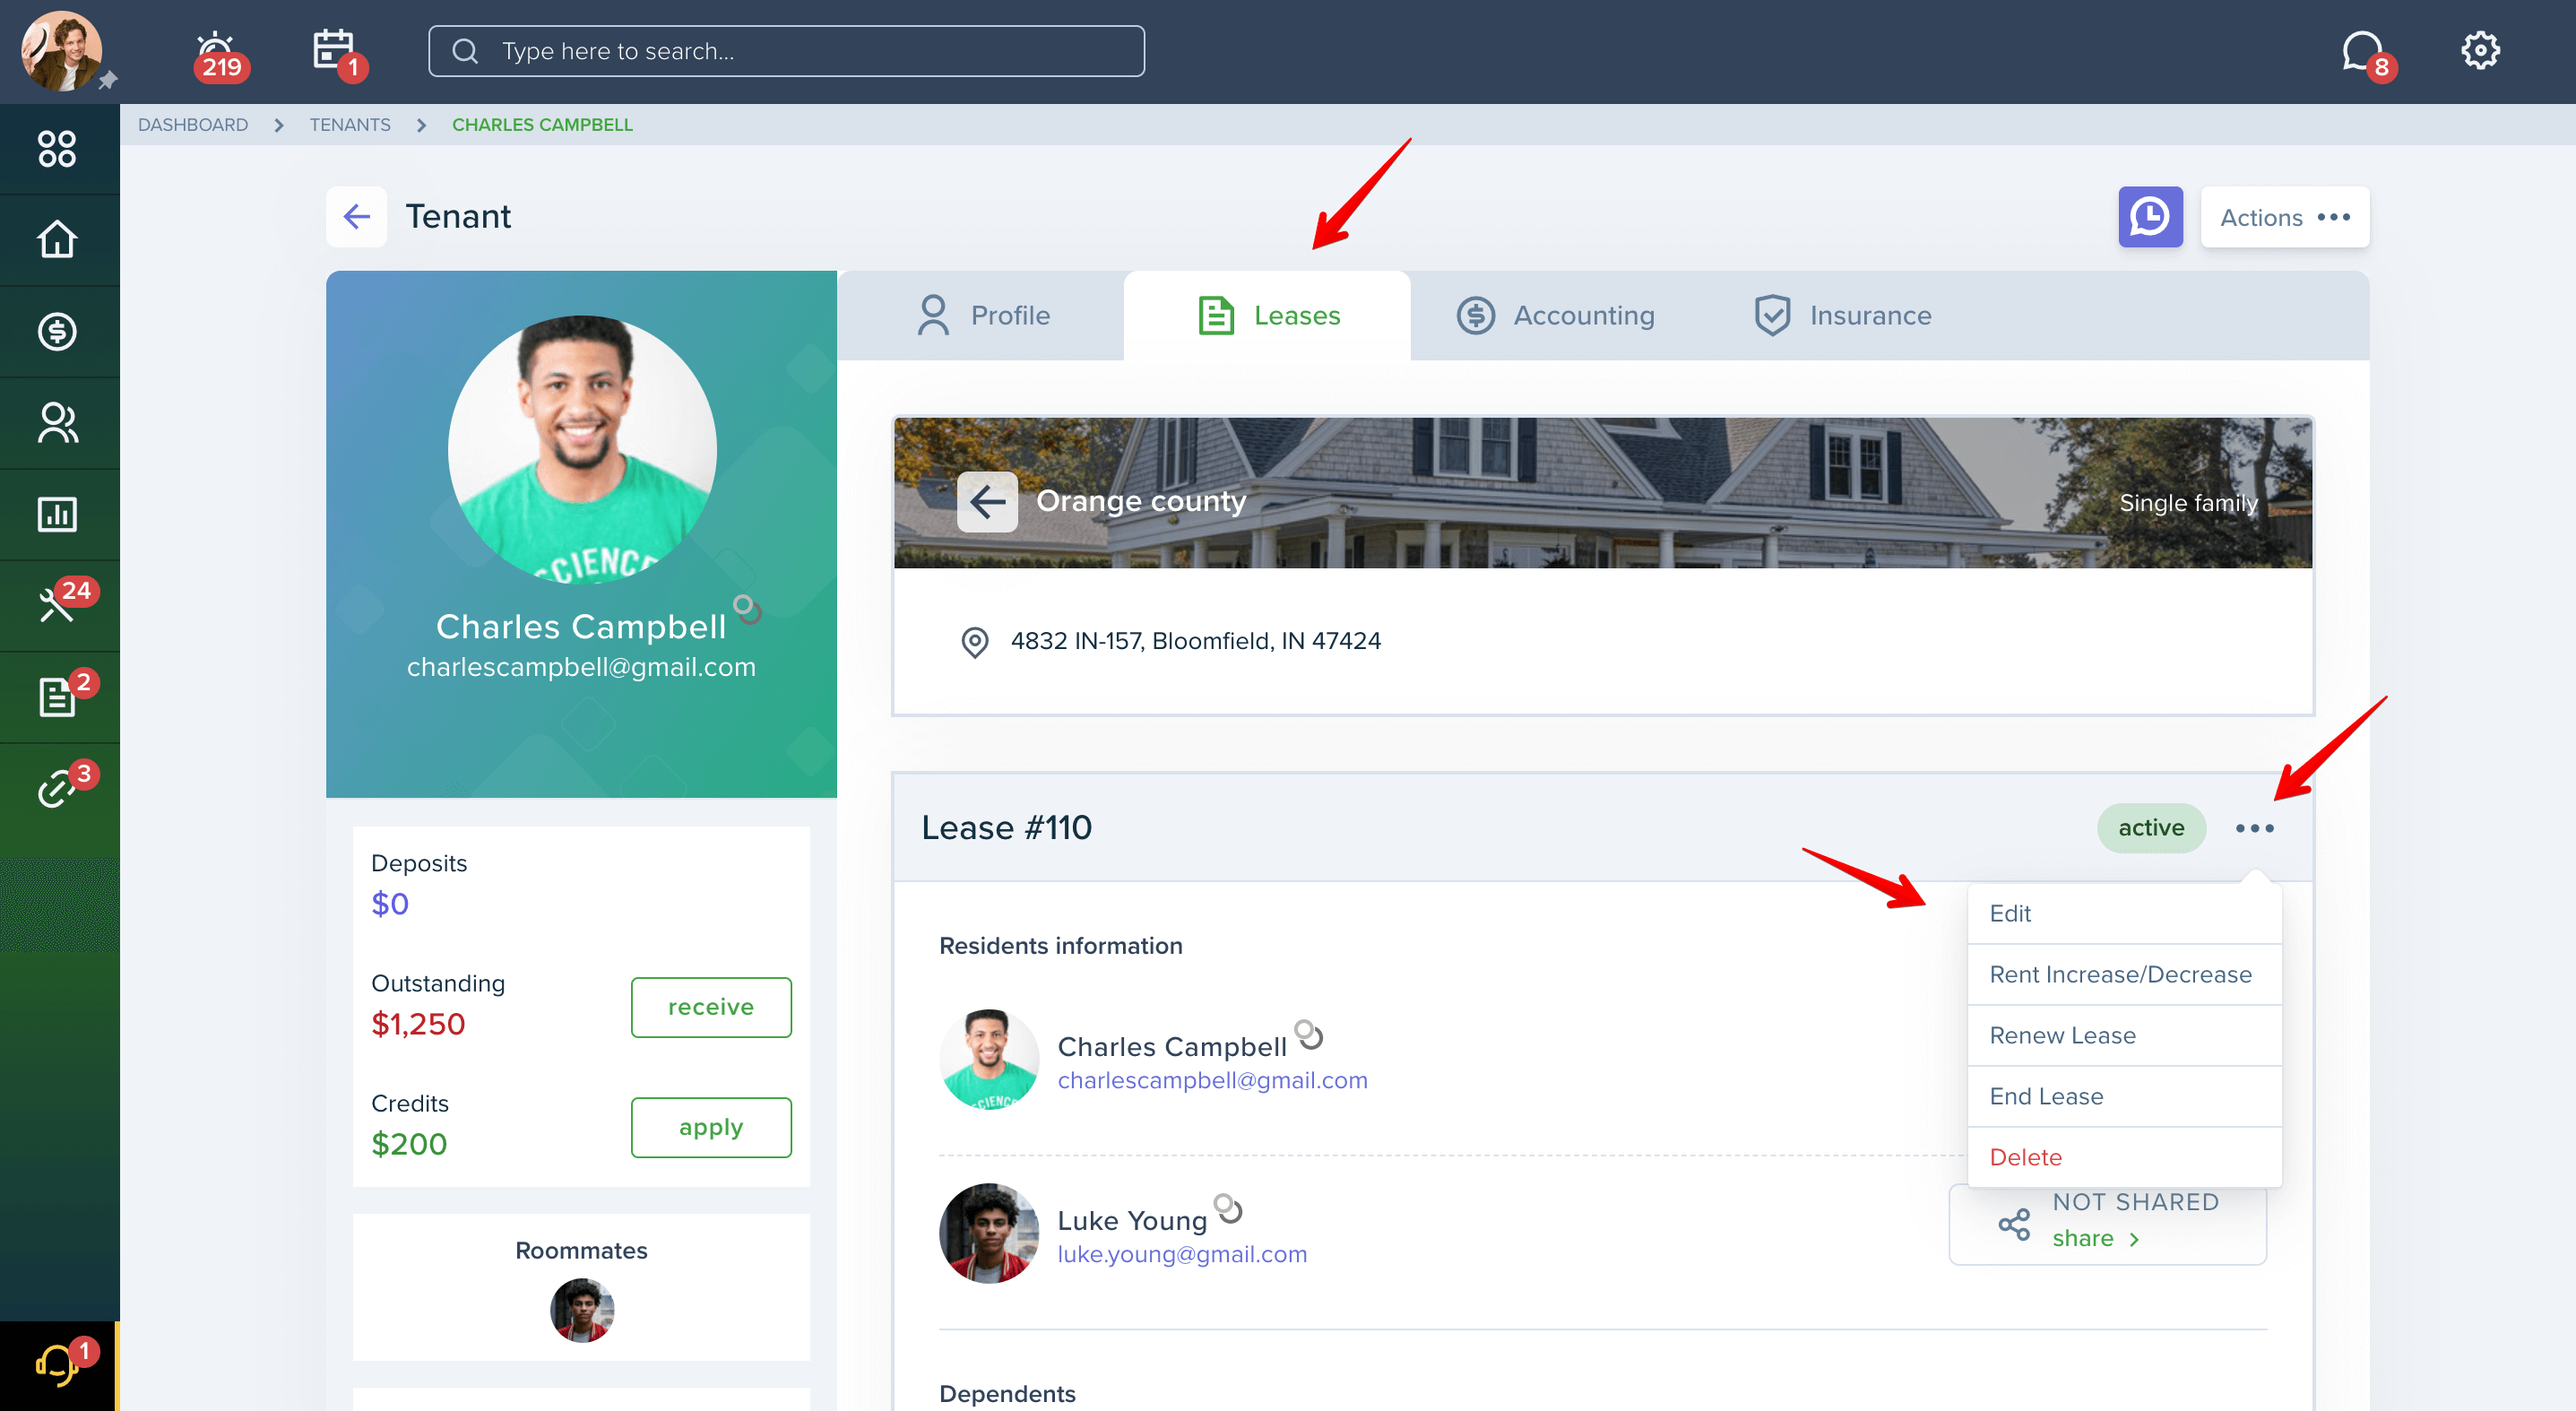Click link icon beside Luke Young
The image size is (2576, 1411).
(x=1228, y=1208)
